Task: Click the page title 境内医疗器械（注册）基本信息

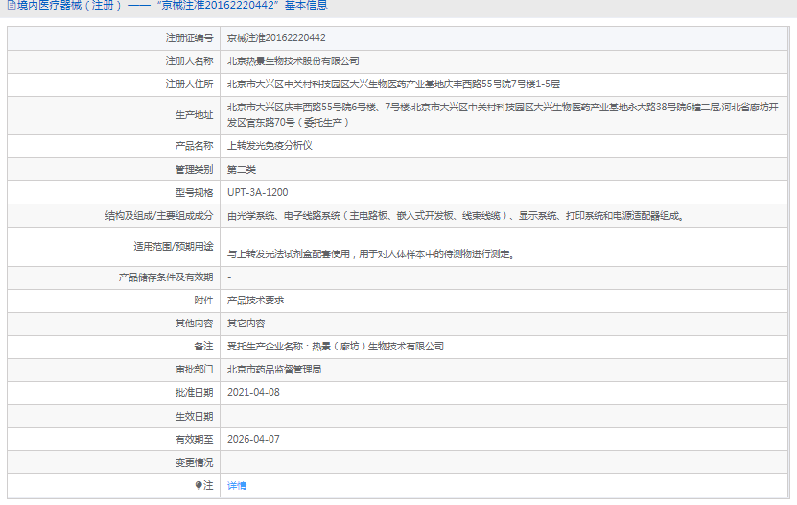Action: [173, 6]
